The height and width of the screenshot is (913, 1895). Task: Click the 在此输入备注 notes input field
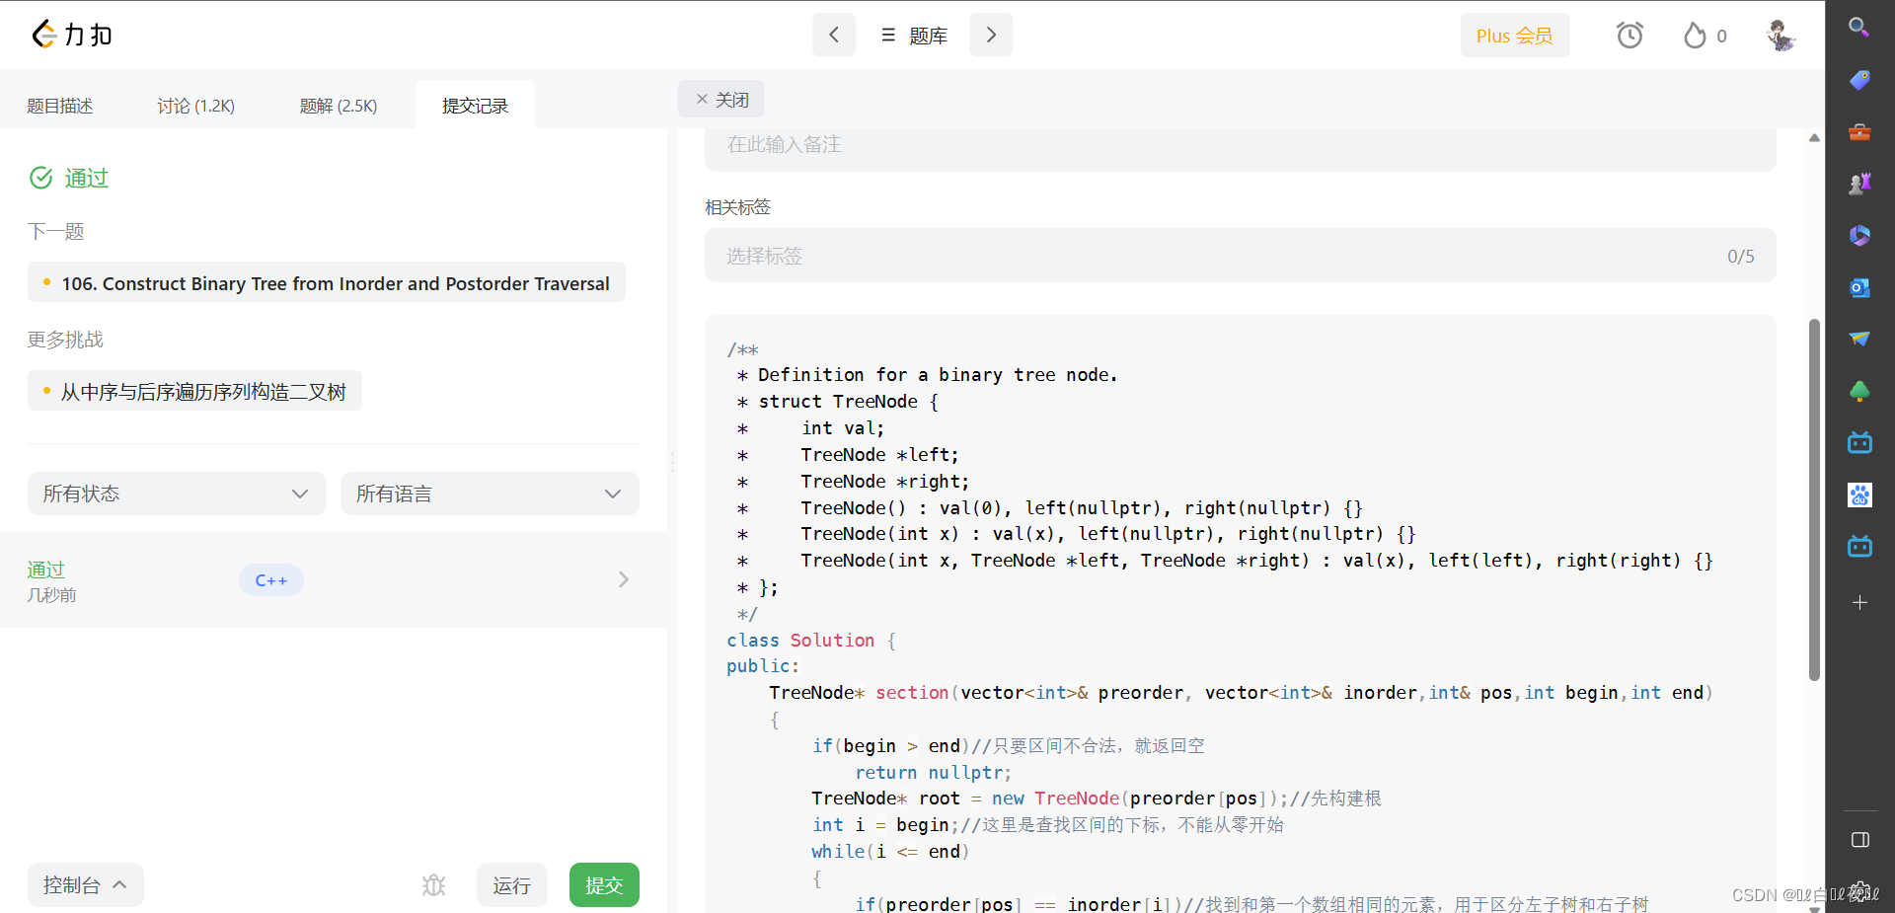(1240, 145)
